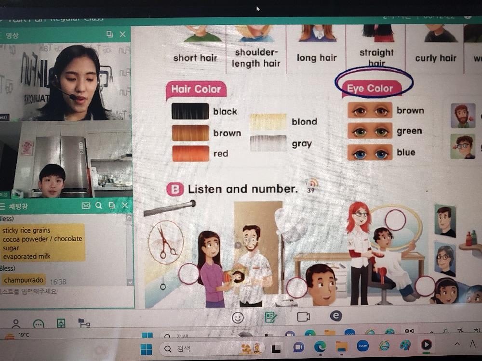482x361 pixels.
Task: Expand the system tray hidden icons chevron
Action: pyautogui.click(x=457, y=344)
